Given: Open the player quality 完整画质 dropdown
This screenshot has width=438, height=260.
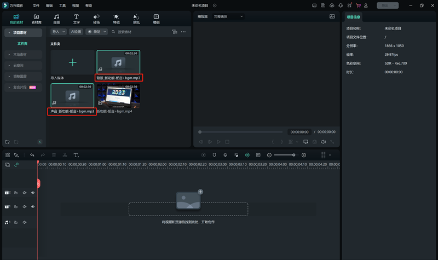Looking at the screenshot, I should coord(228,16).
